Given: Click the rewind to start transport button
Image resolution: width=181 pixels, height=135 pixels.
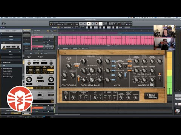Looking at the screenshot, I should [x=81, y=24].
